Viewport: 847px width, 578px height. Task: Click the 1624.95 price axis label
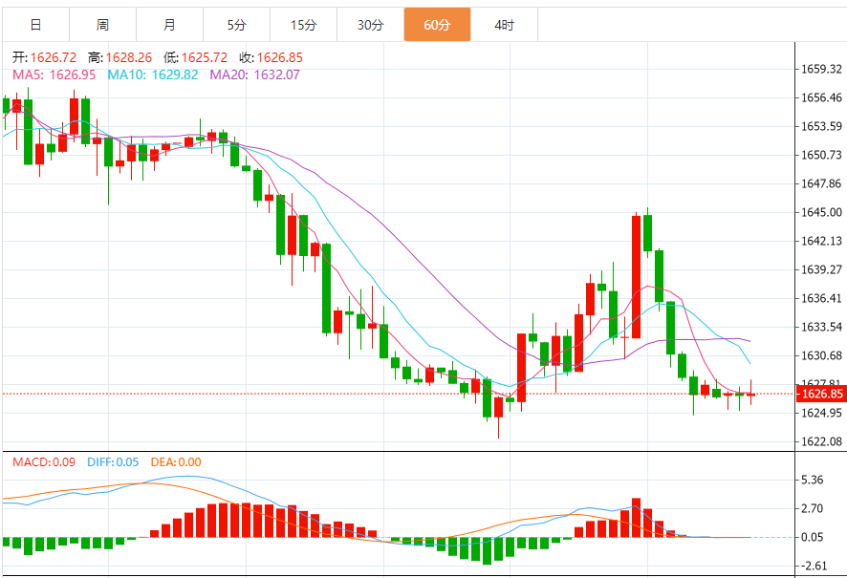(x=821, y=413)
